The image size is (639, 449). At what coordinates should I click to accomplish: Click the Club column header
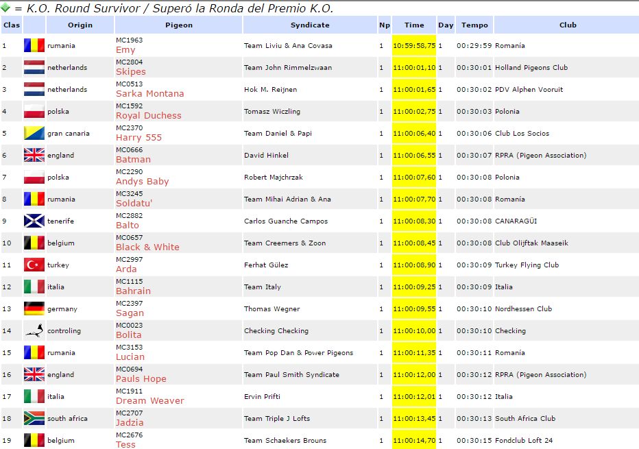click(x=568, y=25)
